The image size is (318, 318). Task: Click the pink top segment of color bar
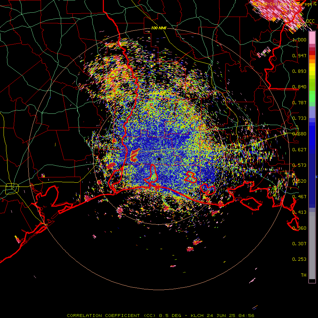(312, 38)
